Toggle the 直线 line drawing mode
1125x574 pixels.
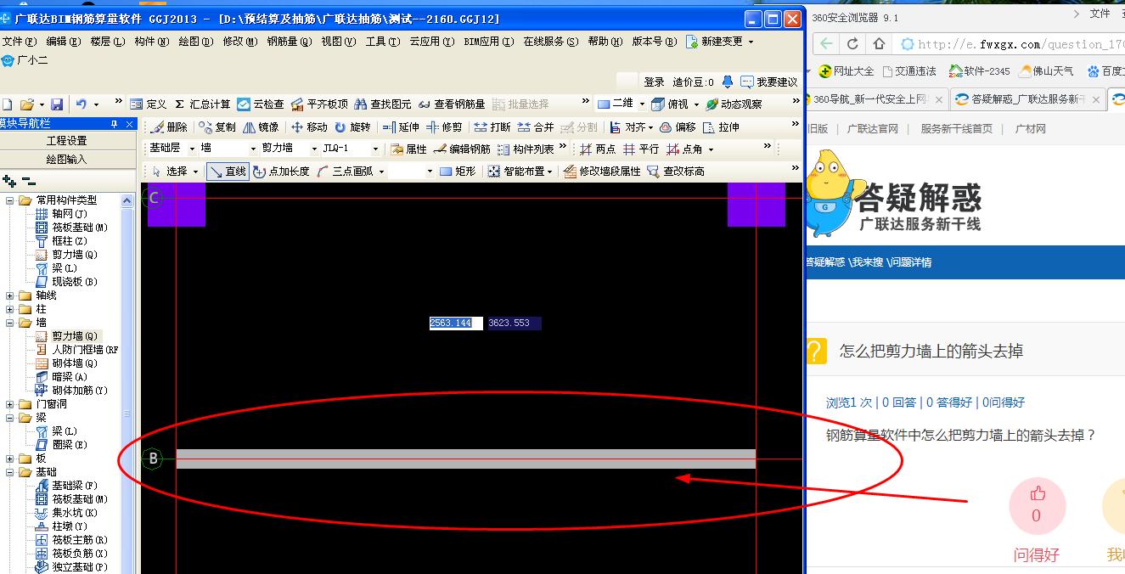(228, 172)
